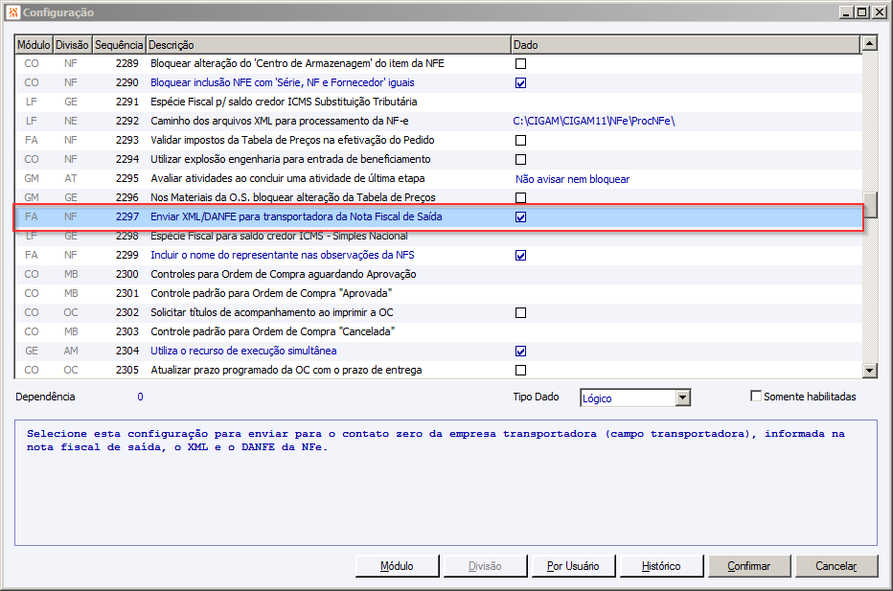Uncheck 'Bloquear inclusão NFE' checkbox in row 2290
Screen dimensions: 893x591
(x=520, y=83)
